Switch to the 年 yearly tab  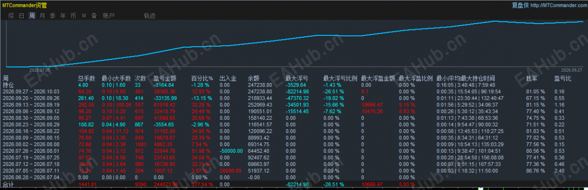[63, 16]
